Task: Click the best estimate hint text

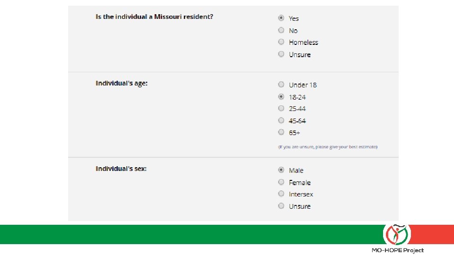Action: tap(328, 147)
